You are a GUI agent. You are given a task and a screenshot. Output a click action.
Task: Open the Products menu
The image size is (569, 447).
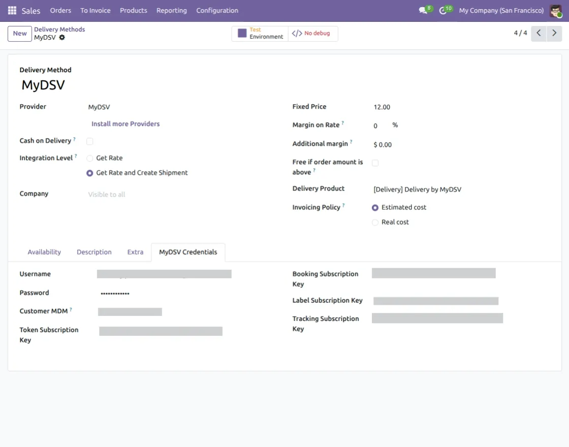pos(134,11)
